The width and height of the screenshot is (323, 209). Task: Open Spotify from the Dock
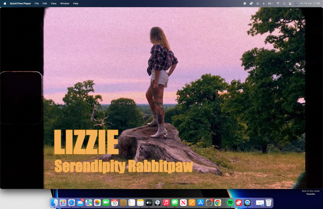pyautogui.click(x=230, y=203)
